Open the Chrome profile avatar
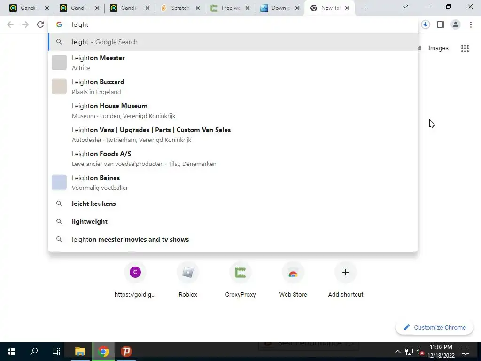The width and height of the screenshot is (481, 361). tap(456, 24)
